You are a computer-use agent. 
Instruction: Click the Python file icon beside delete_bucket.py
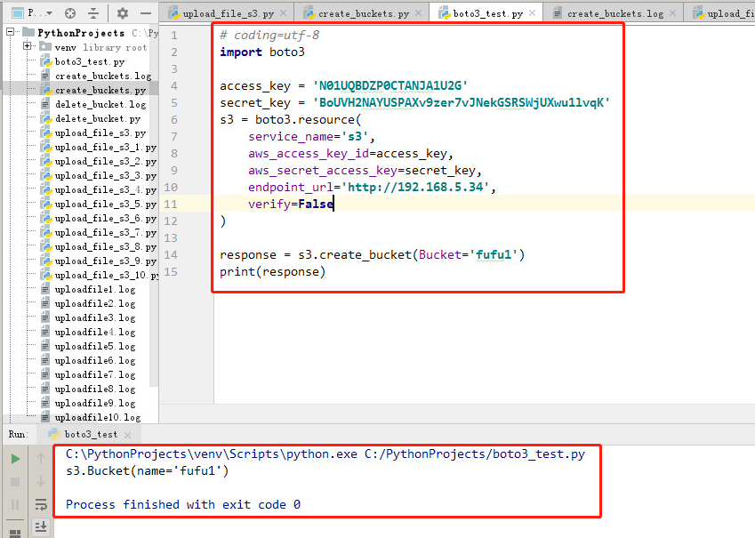(x=45, y=118)
